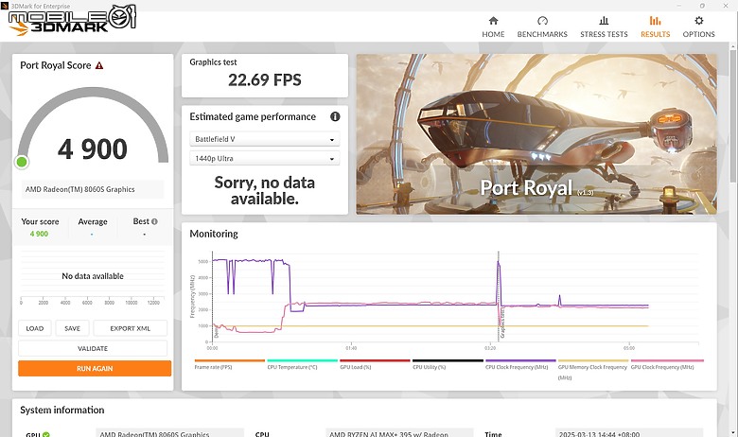The image size is (738, 437).
Task: Click the 4 900 score value
Action: (93, 149)
